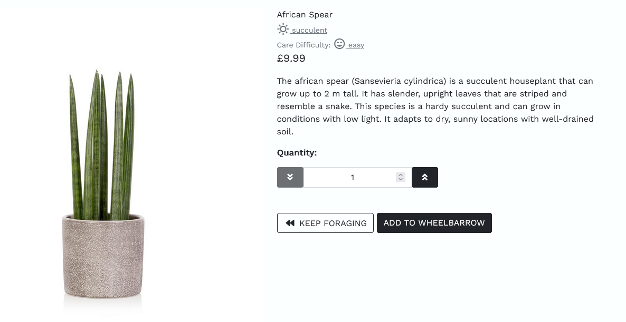Screen dimensions: 626x322
Task: Click the small down arrow in quantity spinner
Action: [401, 180]
